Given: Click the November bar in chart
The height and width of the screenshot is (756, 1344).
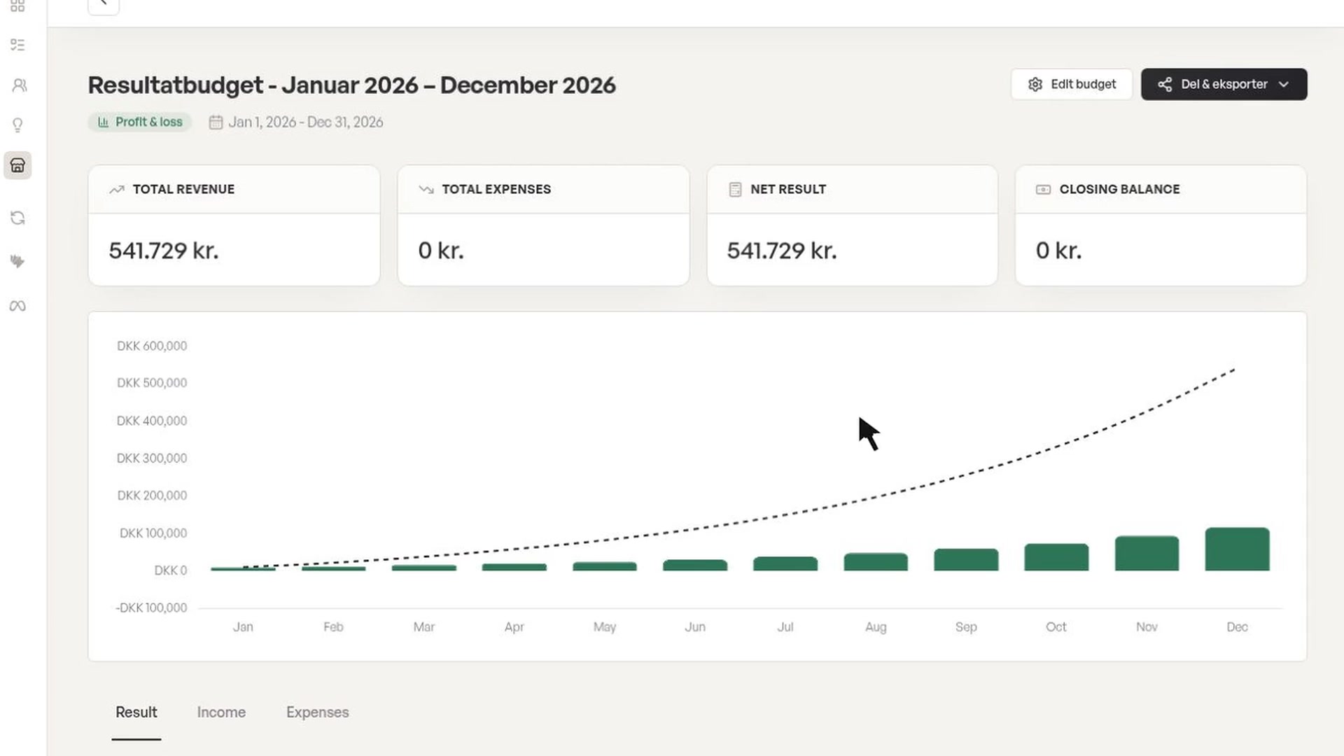Looking at the screenshot, I should pos(1147,554).
